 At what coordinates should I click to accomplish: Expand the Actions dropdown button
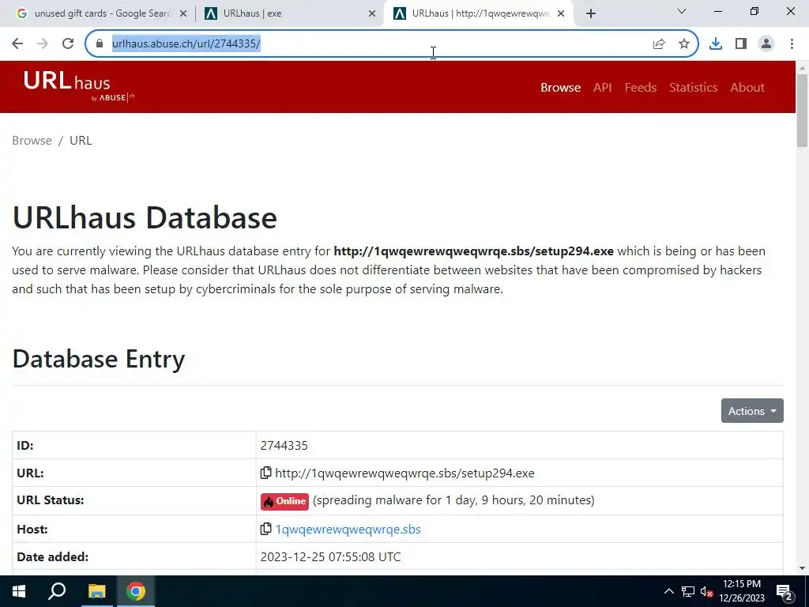coord(752,411)
